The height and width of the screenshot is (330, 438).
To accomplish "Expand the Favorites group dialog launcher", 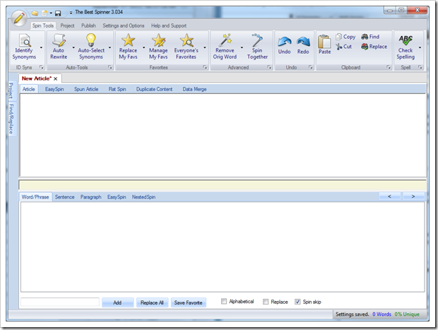I will (x=205, y=68).
